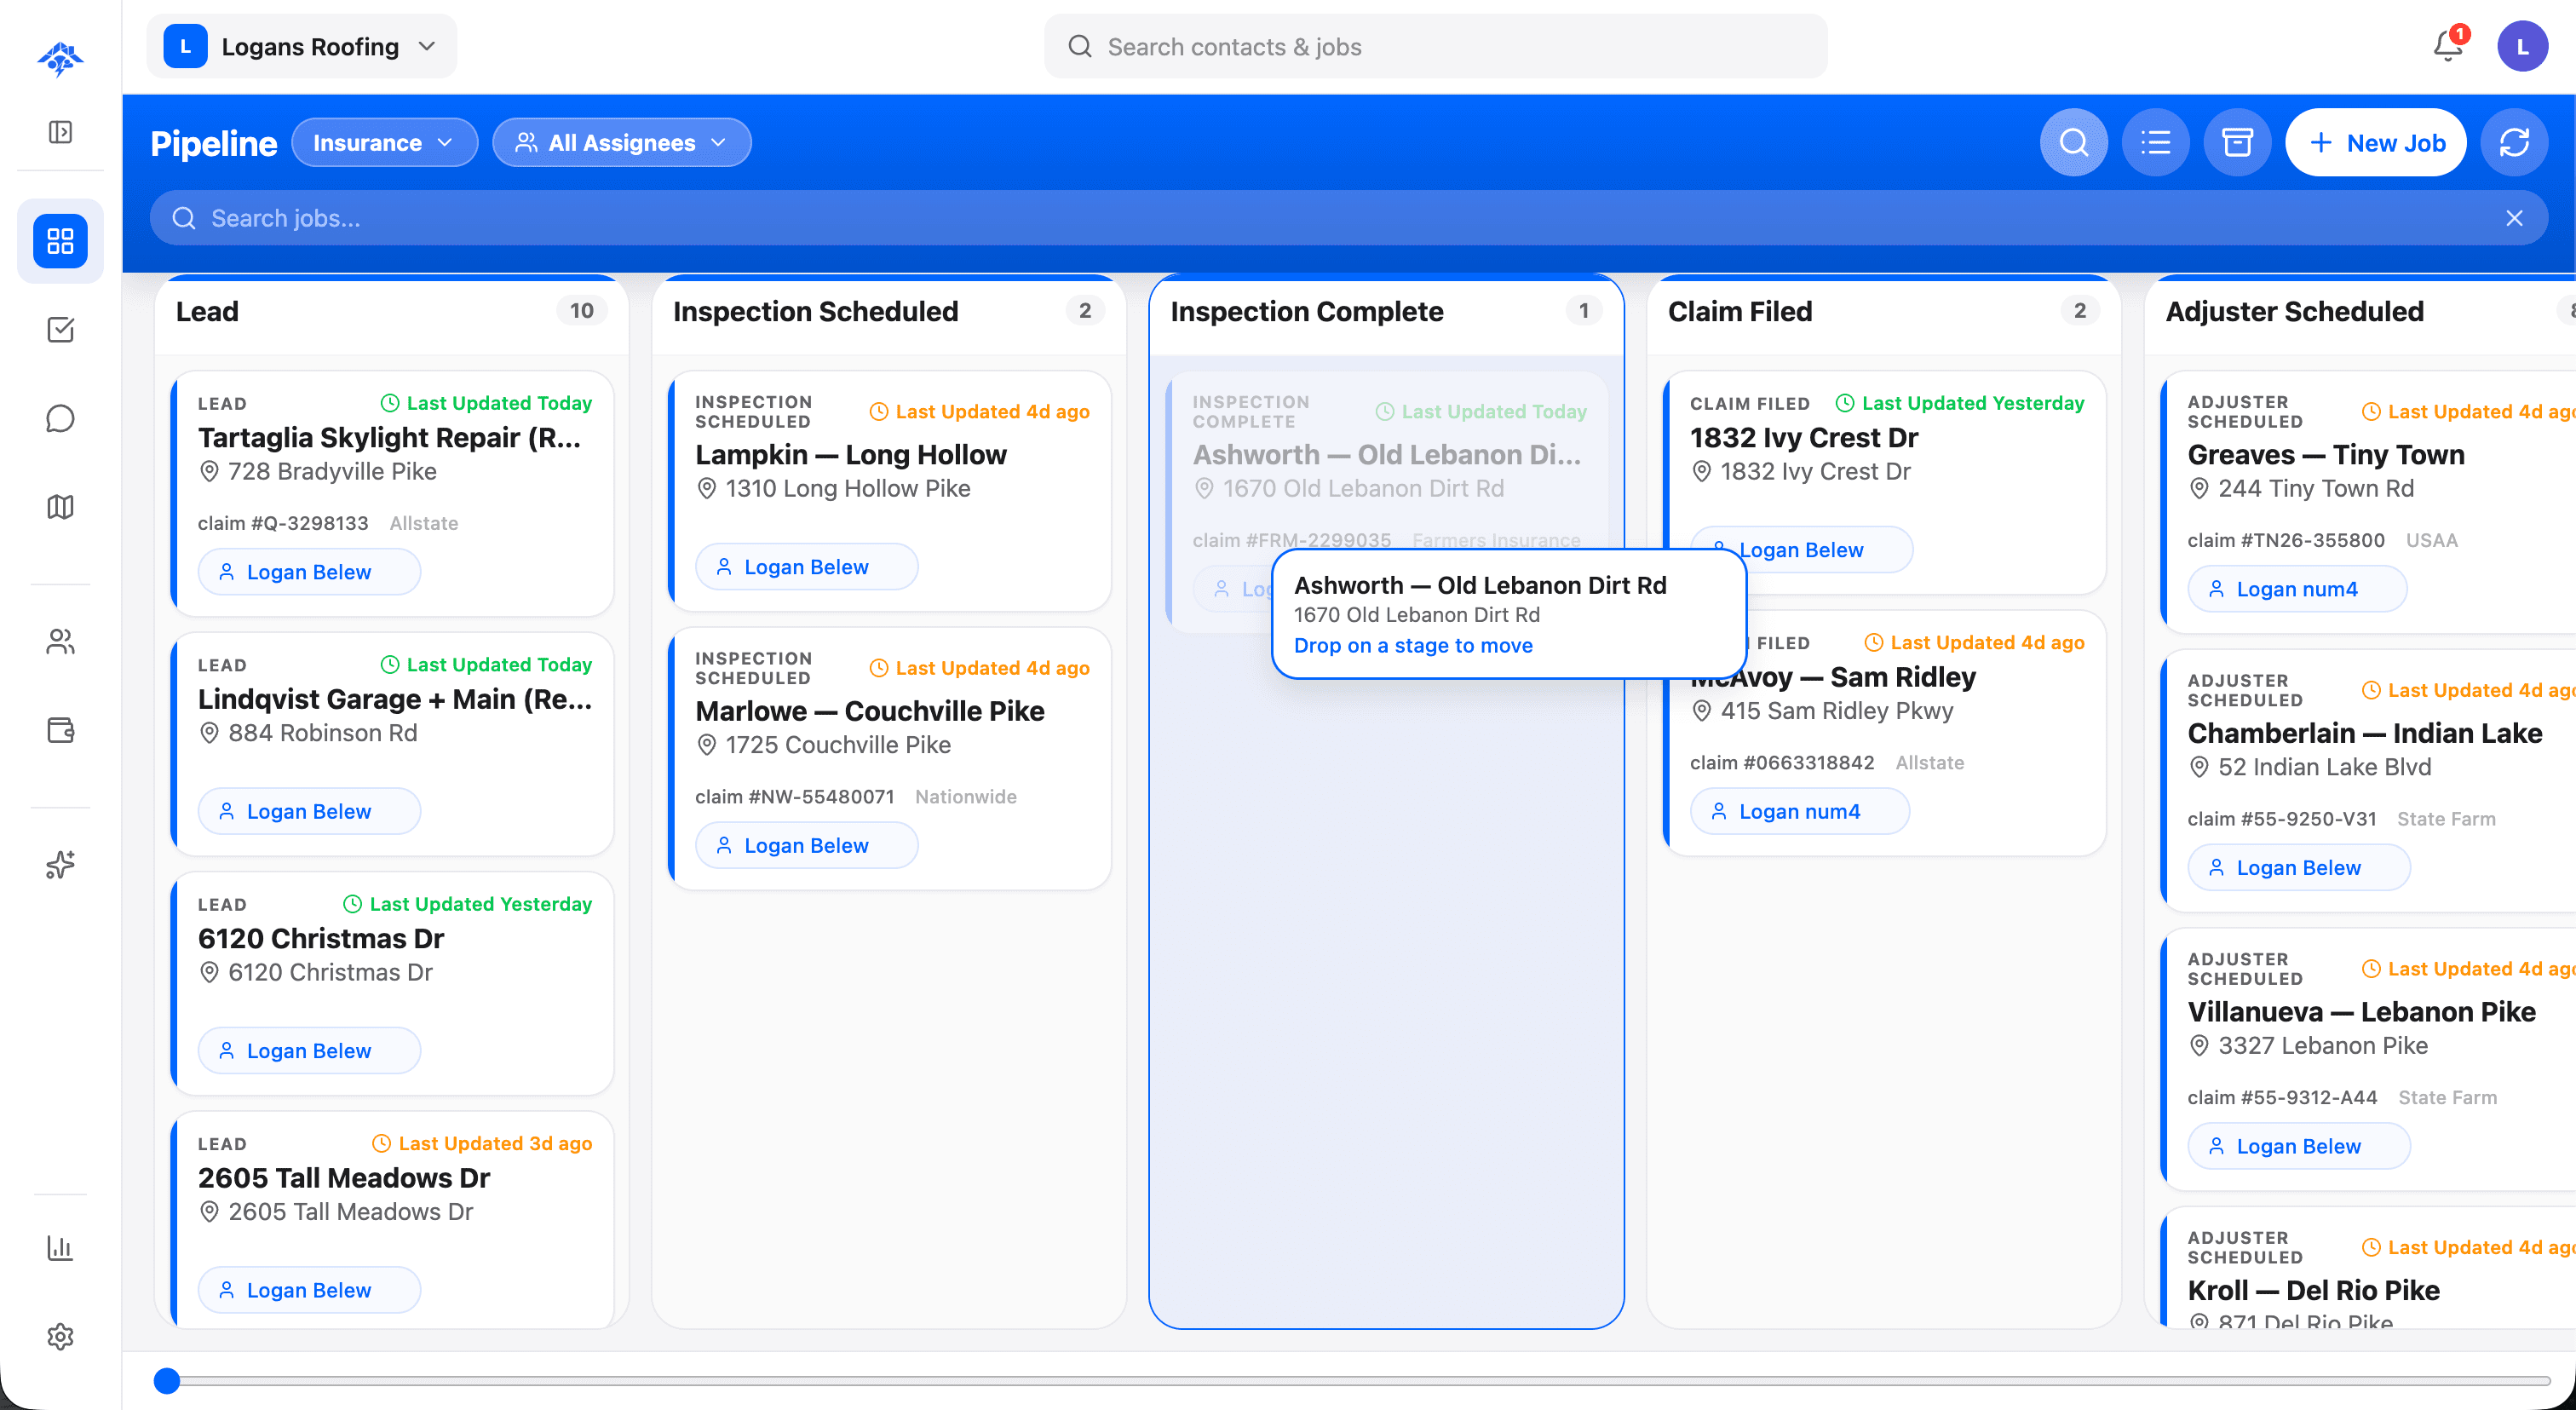
Task: Click claim #NW-55480071 on Marlowe card
Action: coord(795,797)
